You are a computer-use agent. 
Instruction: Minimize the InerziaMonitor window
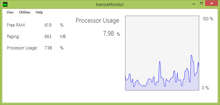coord(194,3)
